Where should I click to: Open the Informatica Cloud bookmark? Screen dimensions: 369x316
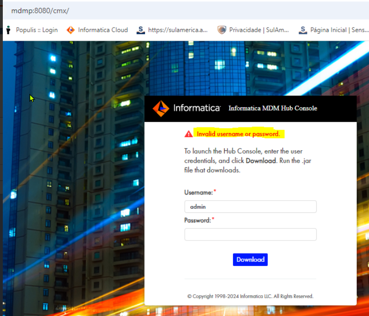[x=103, y=30]
